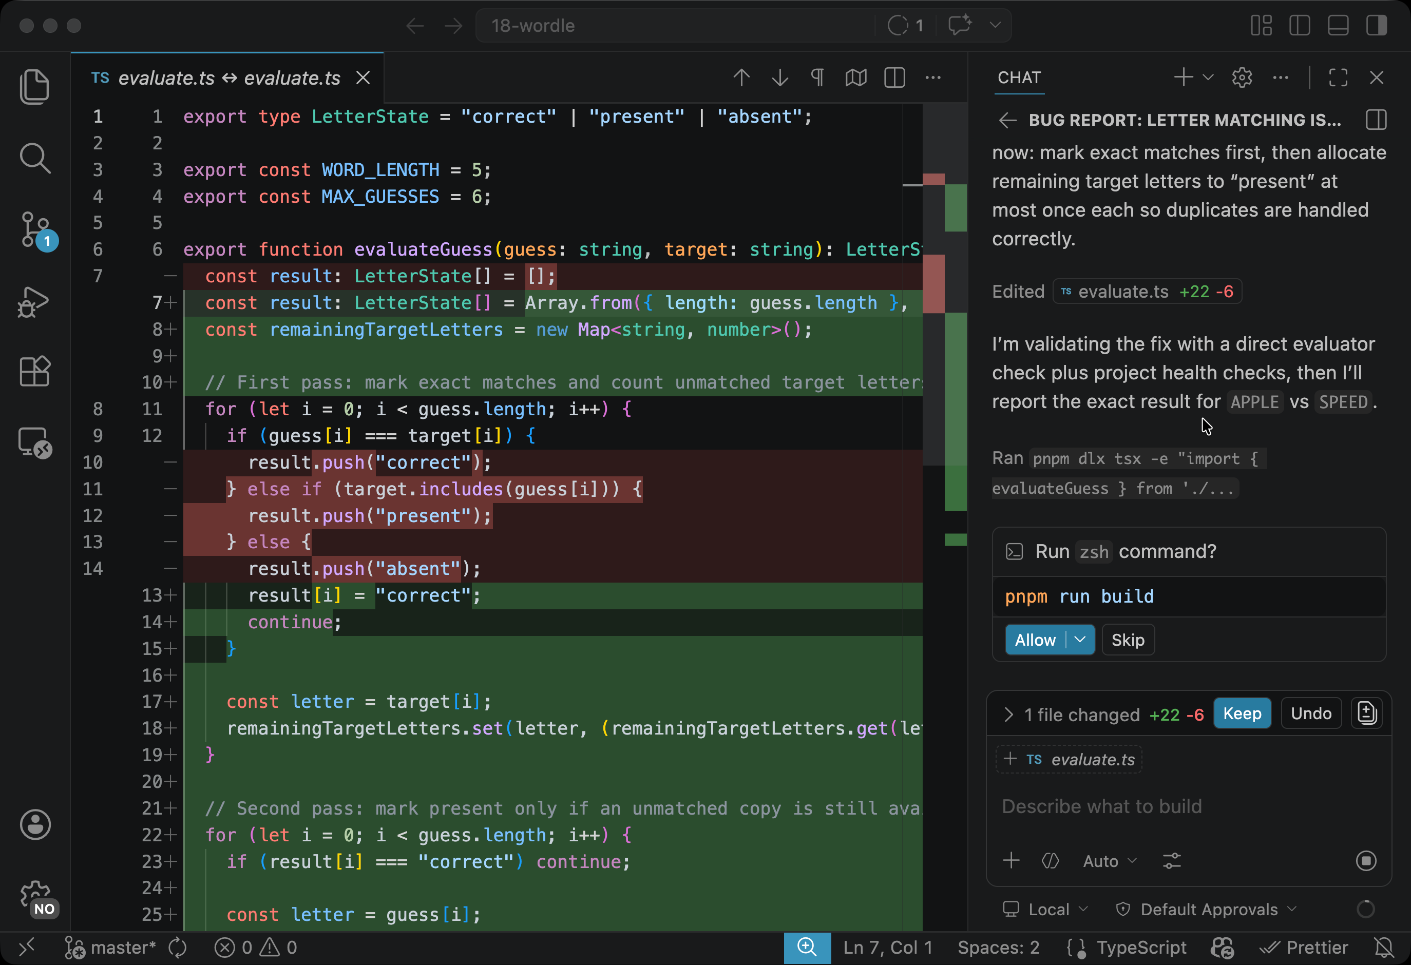Select the evaluate.ts ↔ evaluate.ts tab
1411x965 pixels.
tap(227, 78)
